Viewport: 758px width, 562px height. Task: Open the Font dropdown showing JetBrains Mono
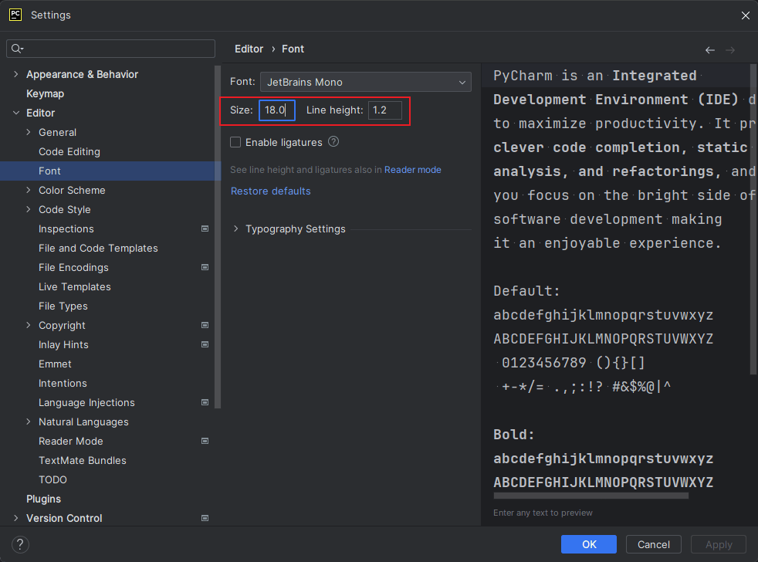pos(365,82)
